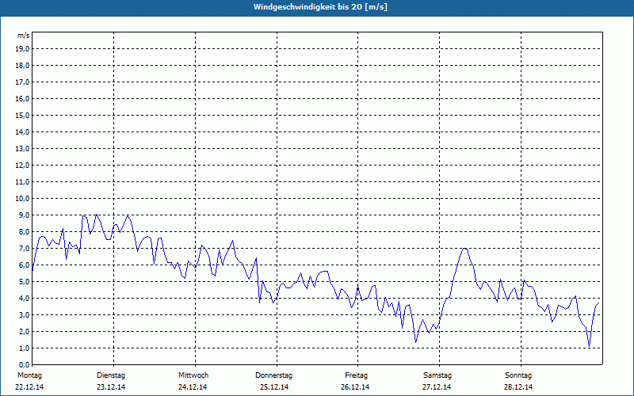Click the date '26.12.14'
The image size is (634, 396).
pyautogui.click(x=355, y=387)
